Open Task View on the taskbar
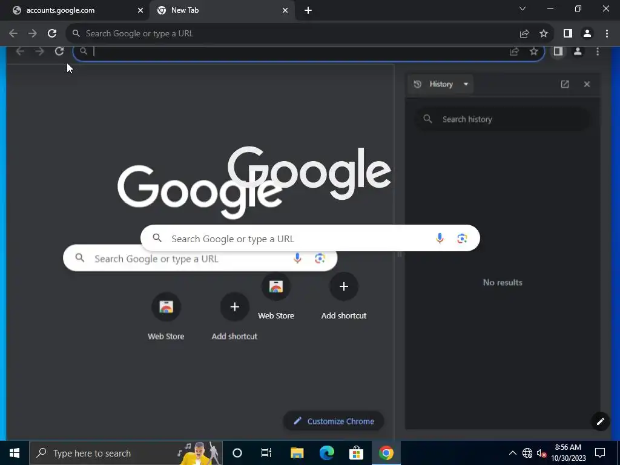The image size is (620, 465). point(266,453)
